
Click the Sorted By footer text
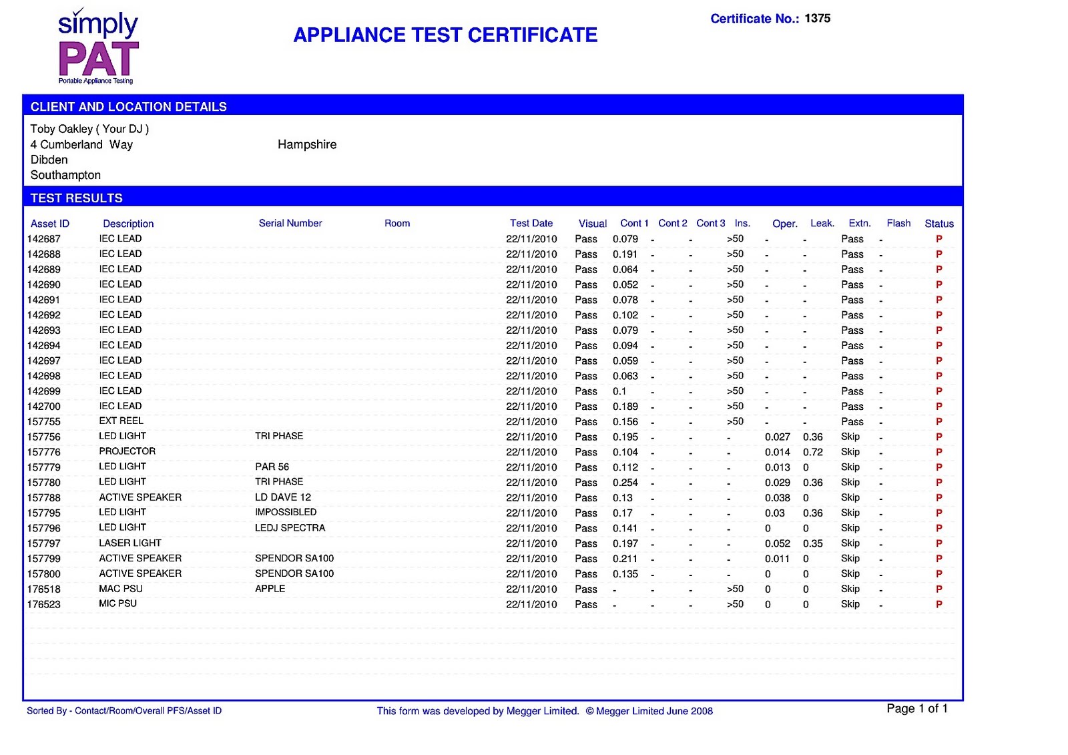(x=124, y=711)
